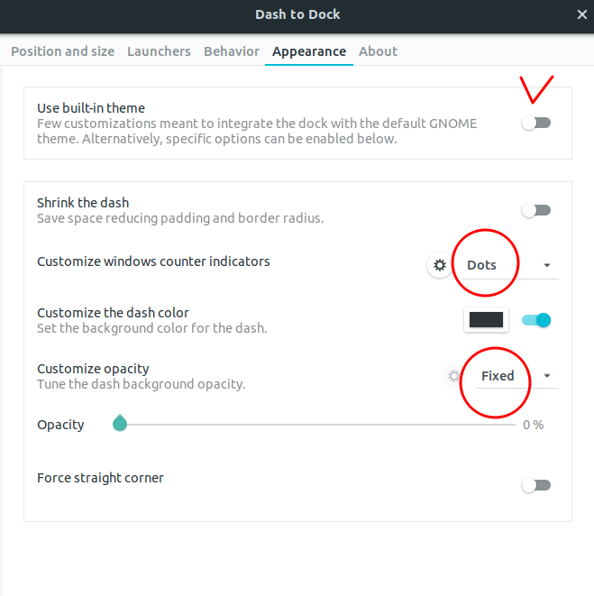Select the Appearance tab
Viewport: 594px width, 596px height.
pos(309,51)
